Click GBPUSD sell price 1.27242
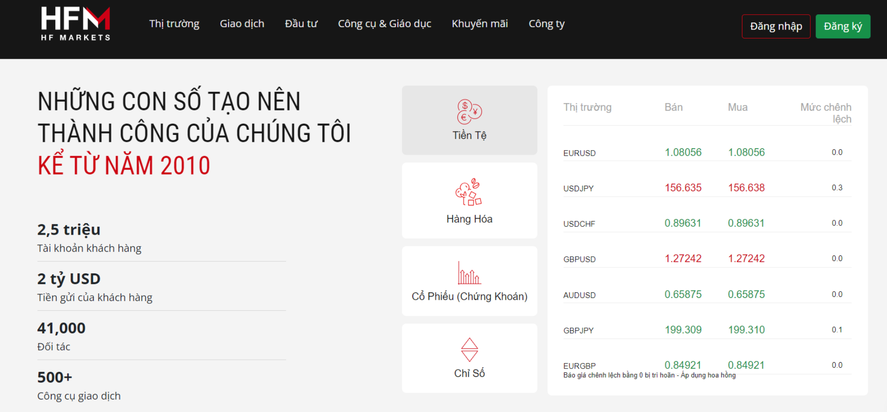 pos(683,259)
